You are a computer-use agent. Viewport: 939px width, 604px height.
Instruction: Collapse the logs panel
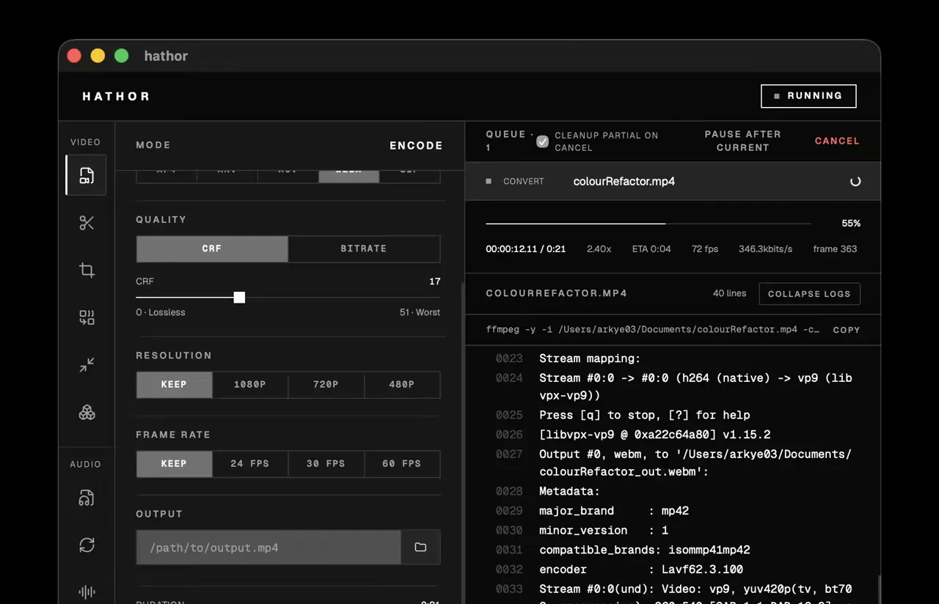tap(809, 293)
